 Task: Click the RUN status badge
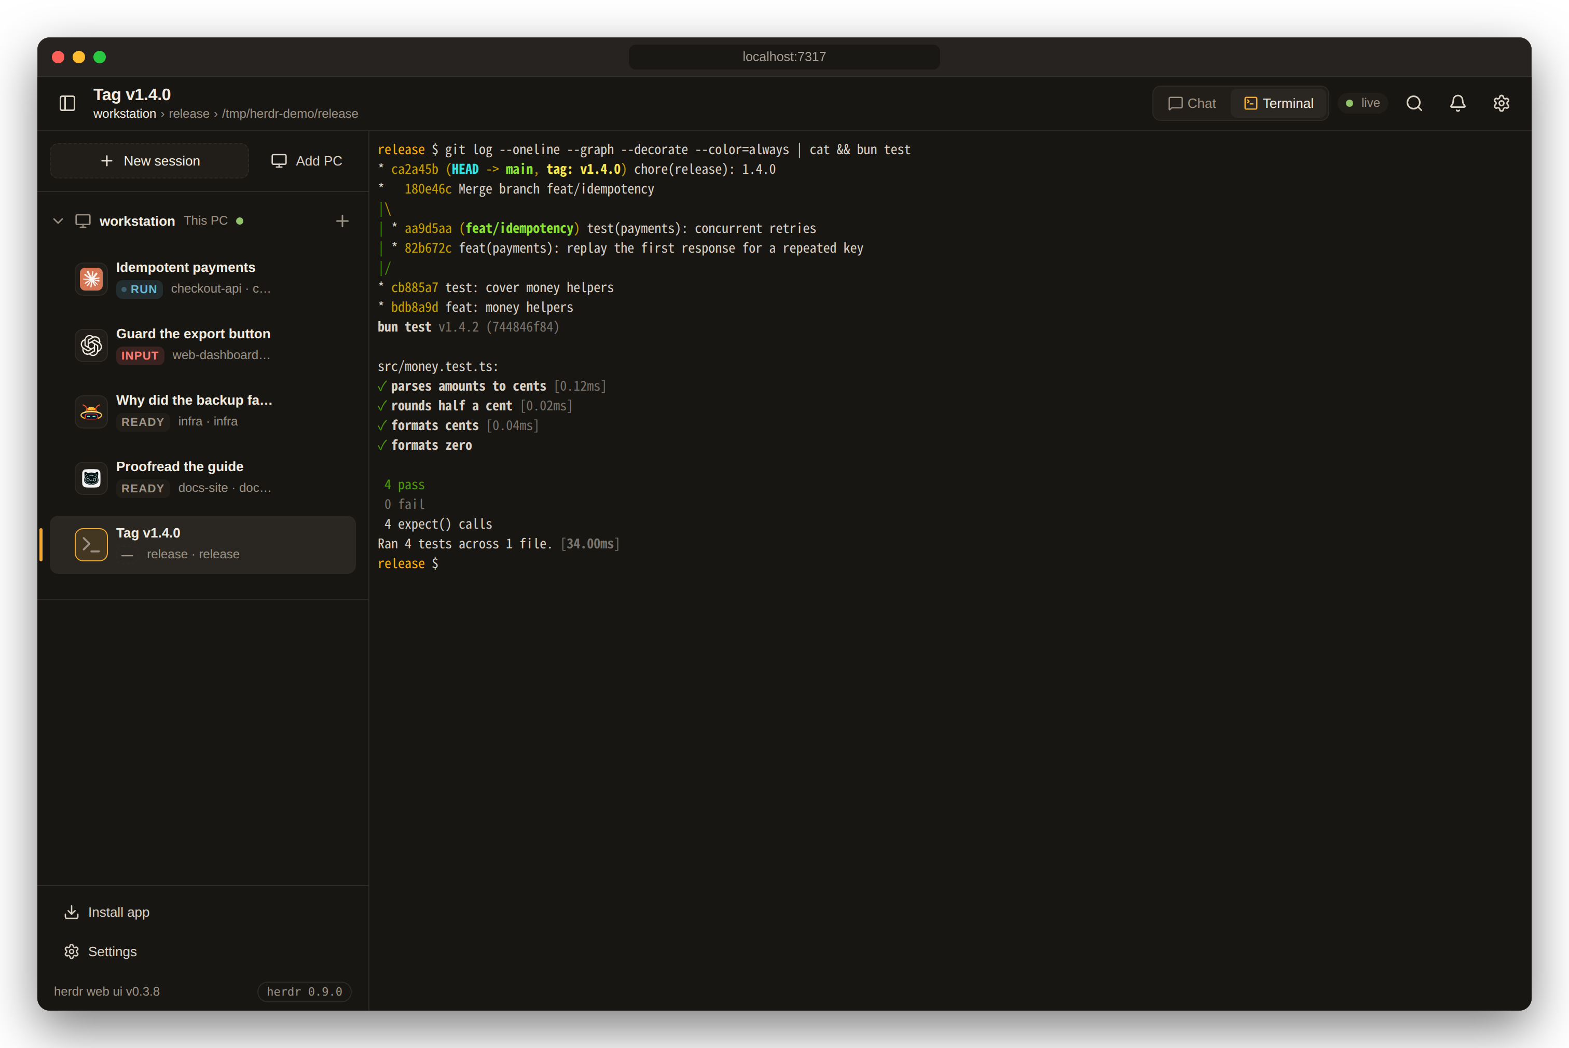click(x=139, y=289)
